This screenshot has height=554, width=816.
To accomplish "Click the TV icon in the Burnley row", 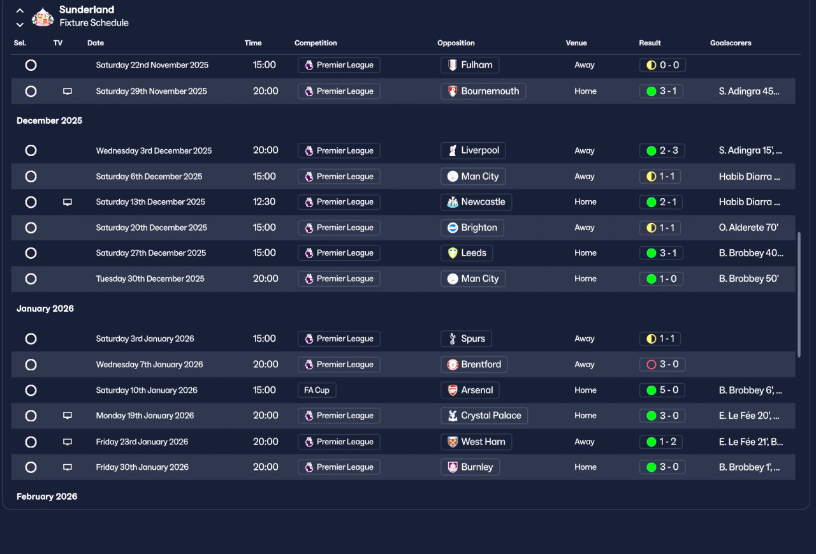I will tap(68, 467).
